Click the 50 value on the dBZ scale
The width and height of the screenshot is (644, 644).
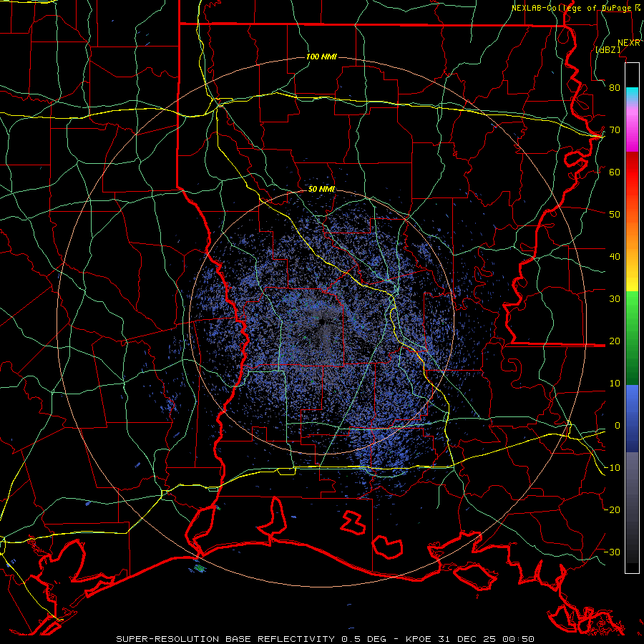click(615, 215)
